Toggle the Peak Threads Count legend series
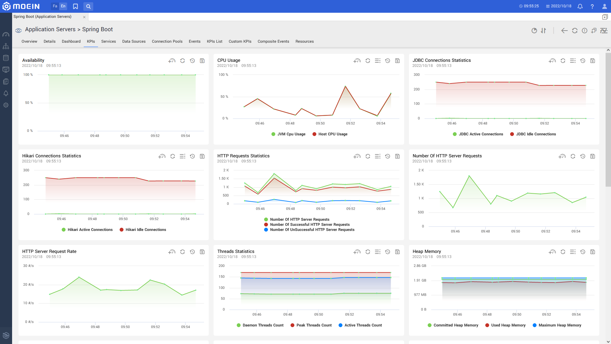611x344 pixels. 311,325
